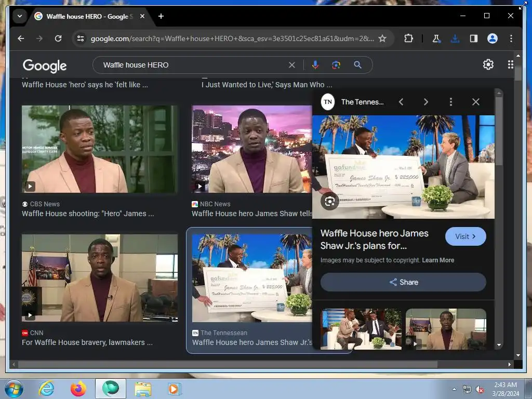Open a new browser tab
This screenshot has height=399, width=532.
click(161, 16)
